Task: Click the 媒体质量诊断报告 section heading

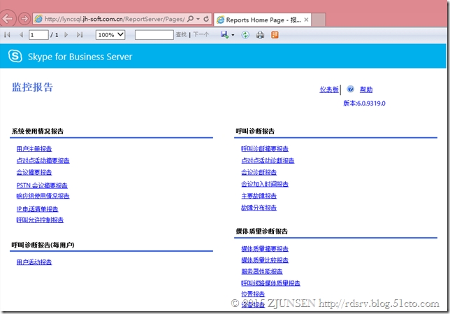Action: point(262,231)
